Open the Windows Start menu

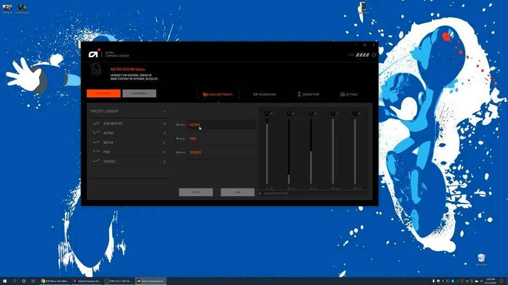pos(5,281)
